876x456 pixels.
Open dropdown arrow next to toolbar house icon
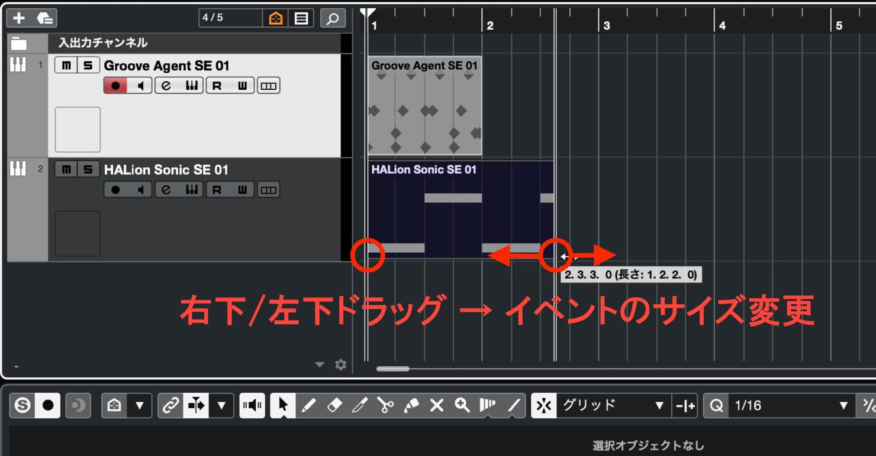point(140,405)
